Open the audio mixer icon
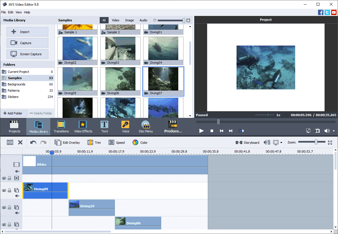Screen dimensions: 338x234 (x=267, y=143)
